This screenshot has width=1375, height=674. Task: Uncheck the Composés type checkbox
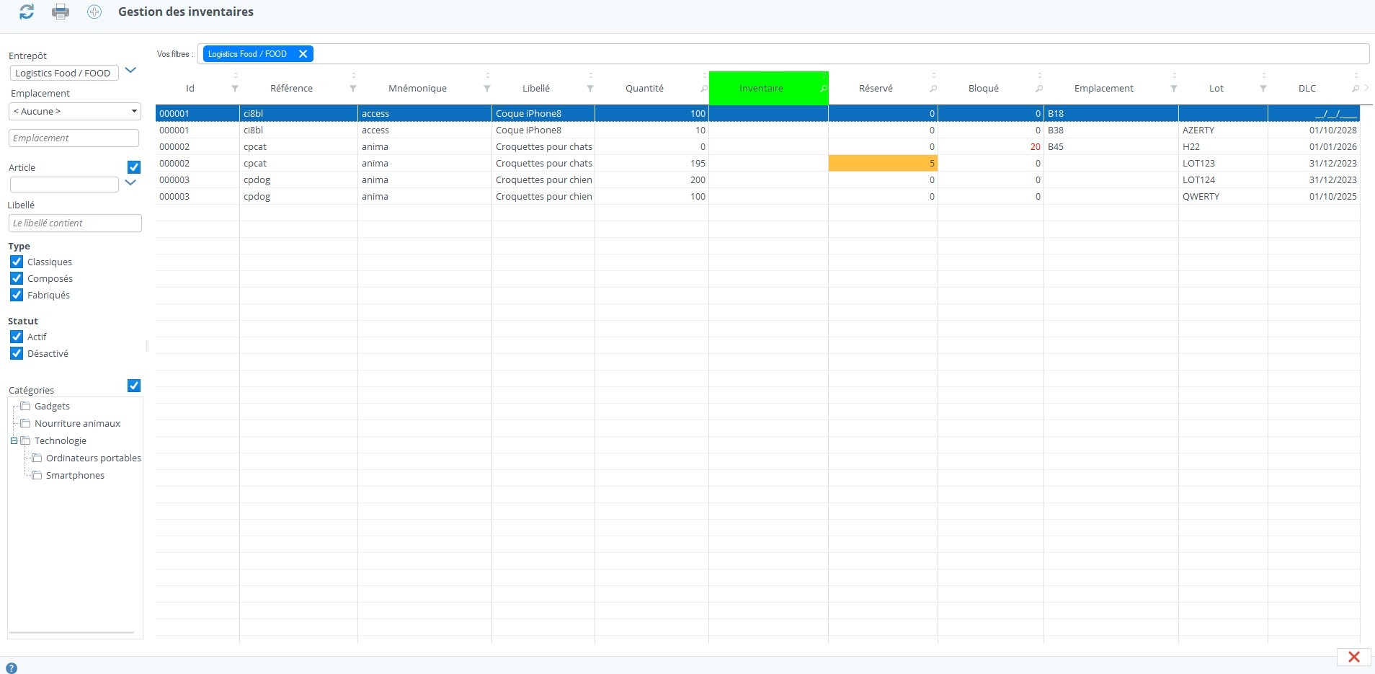point(16,278)
